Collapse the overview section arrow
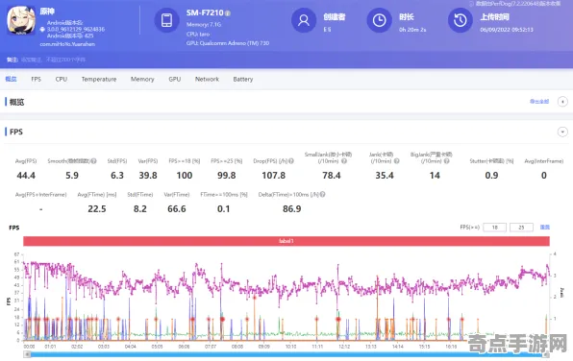 (562, 102)
